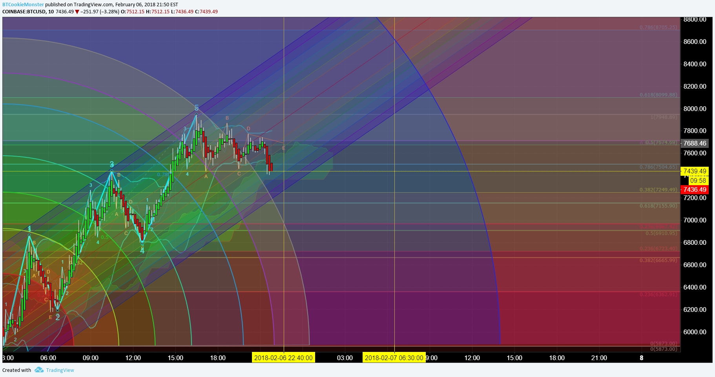This screenshot has width=715, height=377.
Task: Click the 0.382(7249.49) Fibonacci level label
Action: pos(658,189)
